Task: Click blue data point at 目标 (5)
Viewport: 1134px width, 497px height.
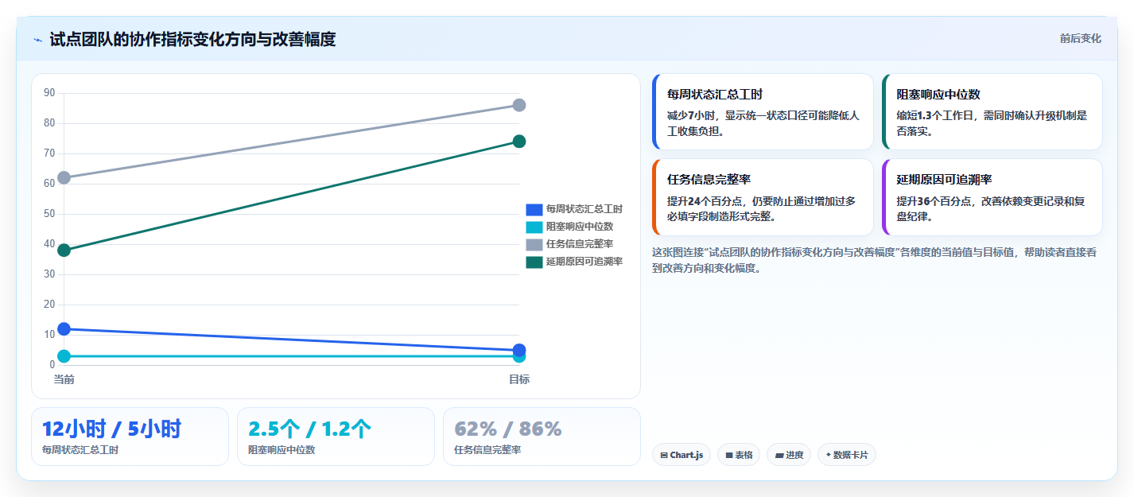Action: [519, 350]
